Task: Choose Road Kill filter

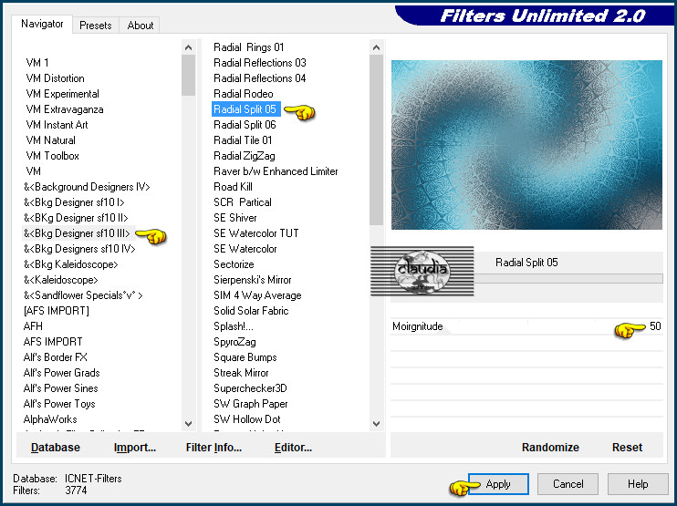Action: coord(234,187)
